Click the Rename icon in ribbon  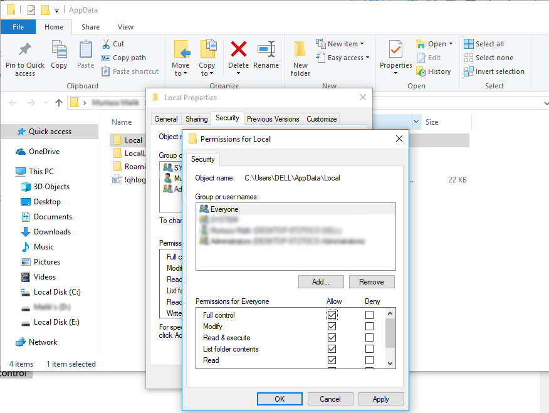point(266,49)
